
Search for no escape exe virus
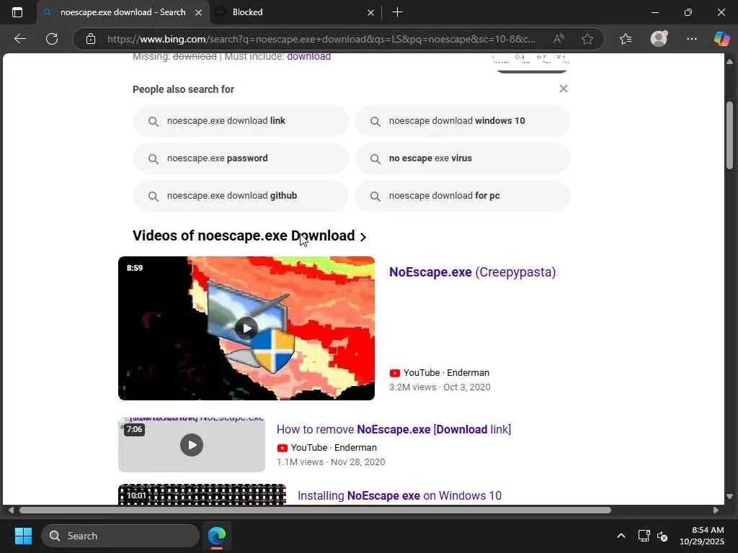tap(463, 158)
